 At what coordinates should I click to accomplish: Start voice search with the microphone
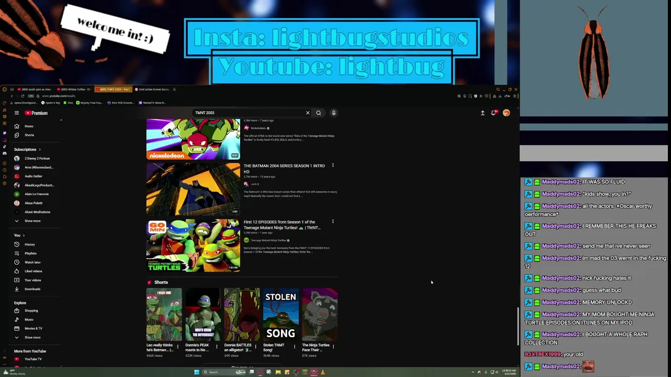(333, 113)
